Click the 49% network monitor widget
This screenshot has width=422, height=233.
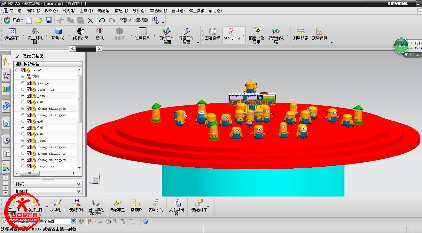pyautogui.click(x=401, y=45)
